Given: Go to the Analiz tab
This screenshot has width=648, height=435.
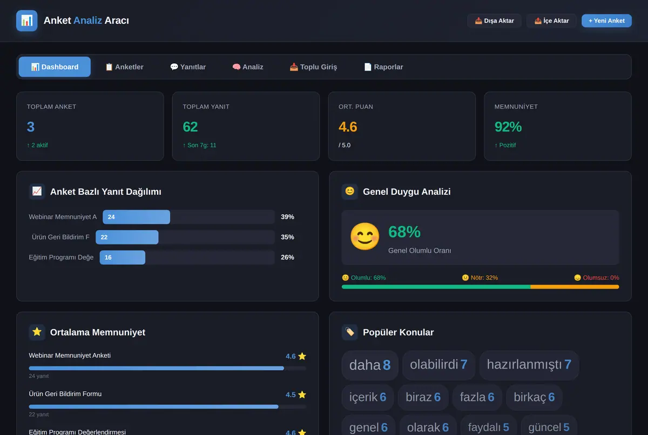Looking at the screenshot, I should (x=248, y=67).
